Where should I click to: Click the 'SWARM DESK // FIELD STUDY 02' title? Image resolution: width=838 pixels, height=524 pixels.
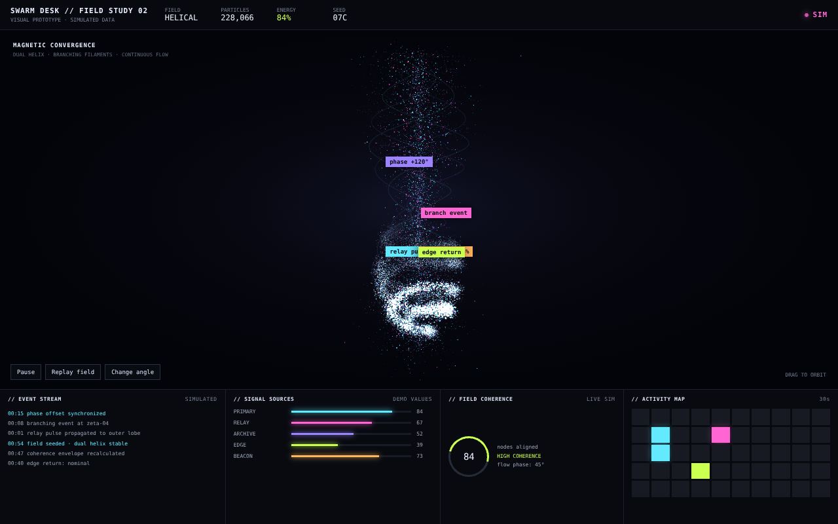pos(79,10)
